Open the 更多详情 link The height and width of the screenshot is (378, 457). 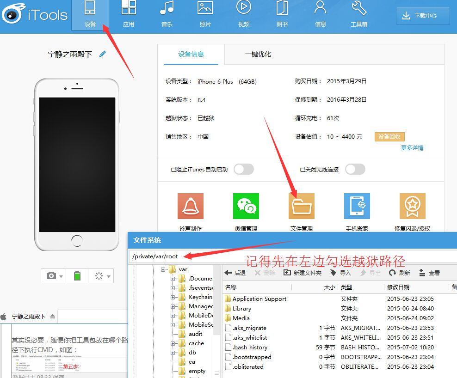pos(412,148)
